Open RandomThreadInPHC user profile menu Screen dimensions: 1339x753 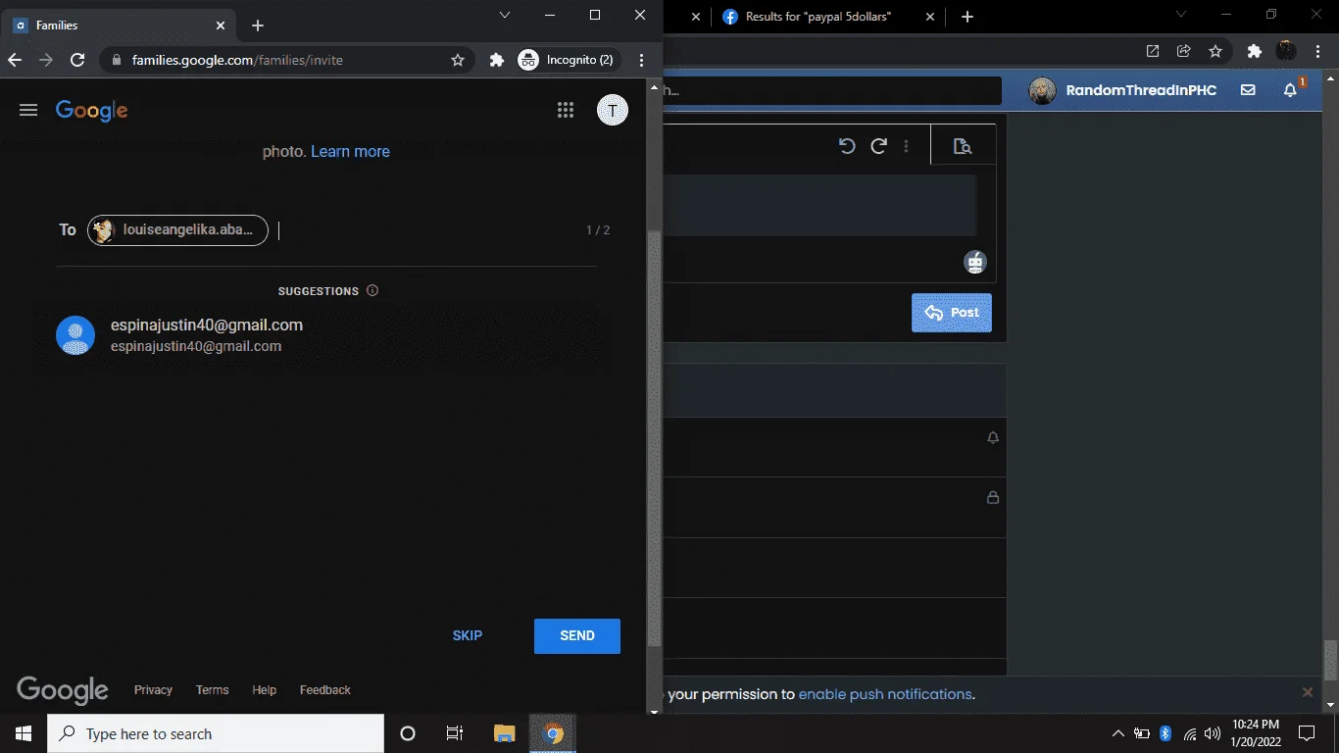coord(1122,90)
